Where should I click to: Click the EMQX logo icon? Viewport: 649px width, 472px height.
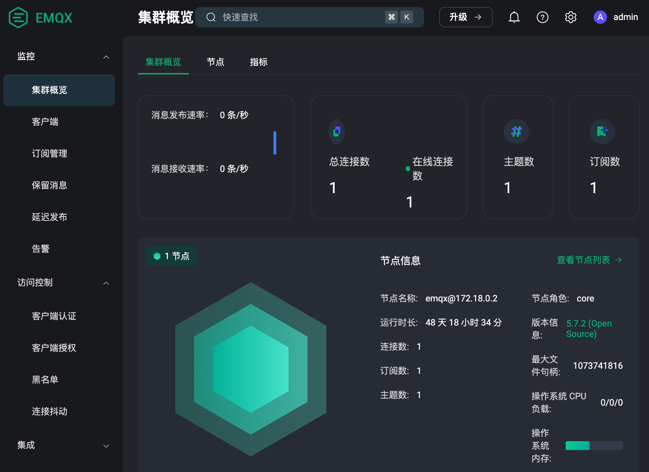pos(18,17)
